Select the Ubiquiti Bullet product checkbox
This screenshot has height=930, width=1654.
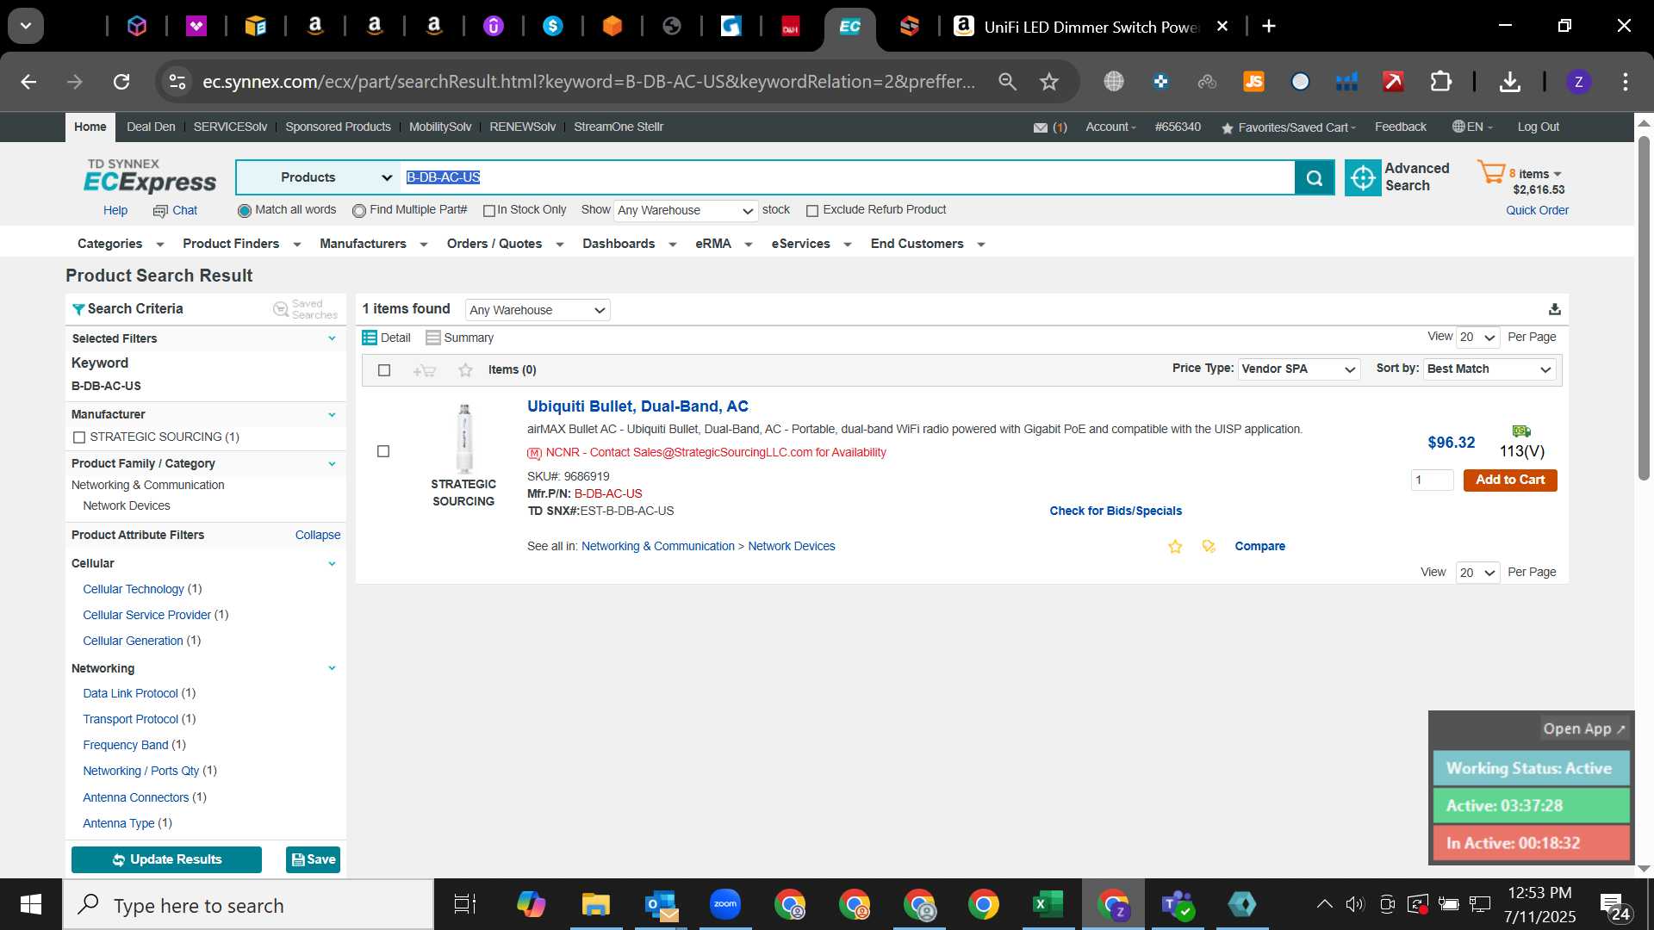383,451
